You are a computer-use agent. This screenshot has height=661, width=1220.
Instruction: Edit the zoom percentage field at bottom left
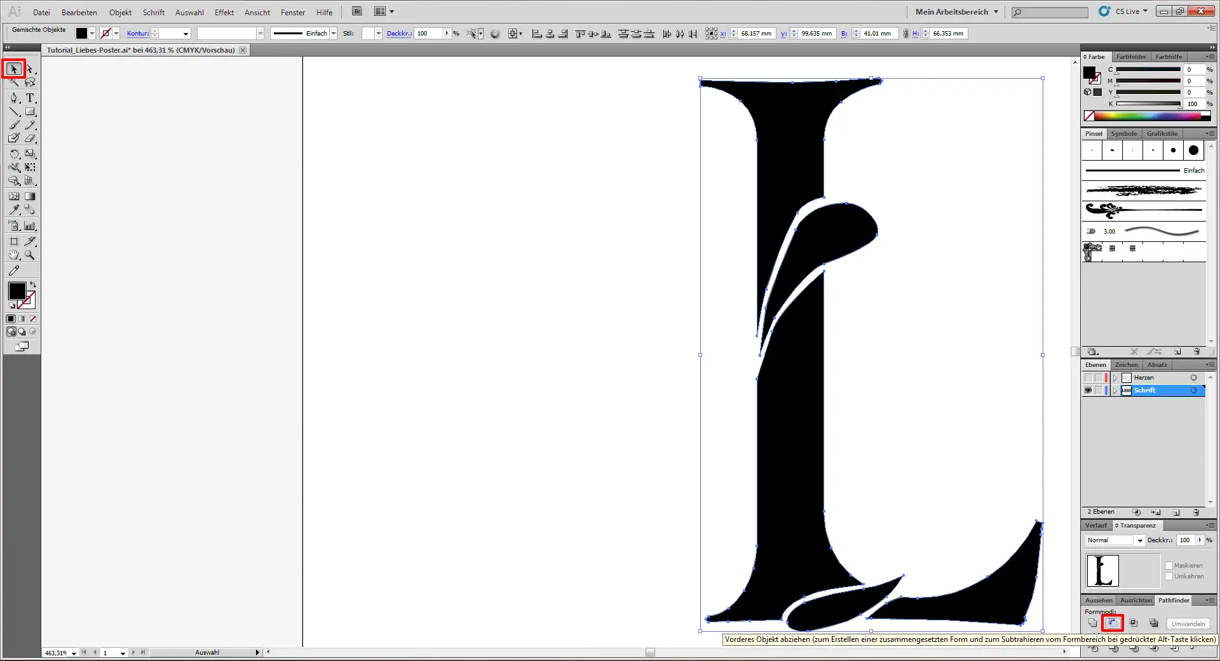(x=56, y=652)
